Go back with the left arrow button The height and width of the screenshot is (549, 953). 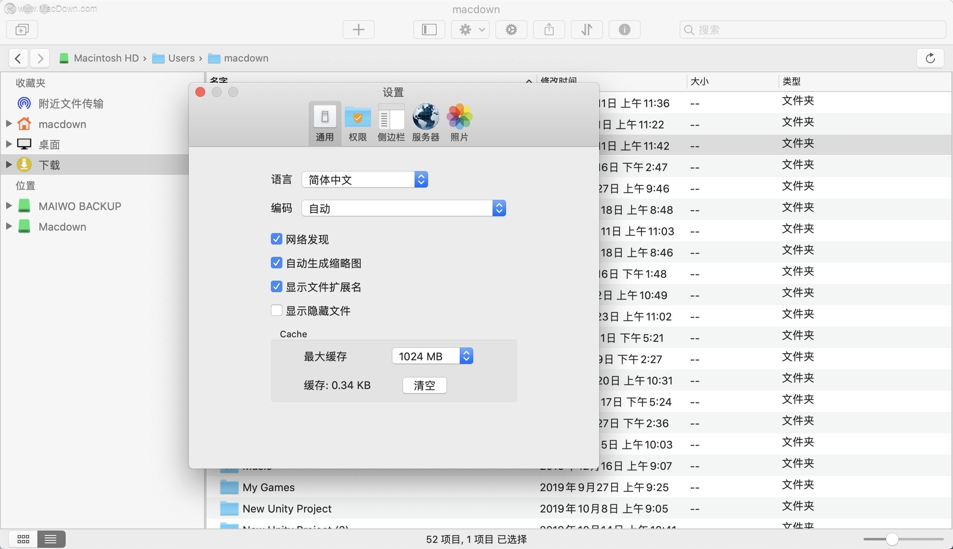coord(18,58)
